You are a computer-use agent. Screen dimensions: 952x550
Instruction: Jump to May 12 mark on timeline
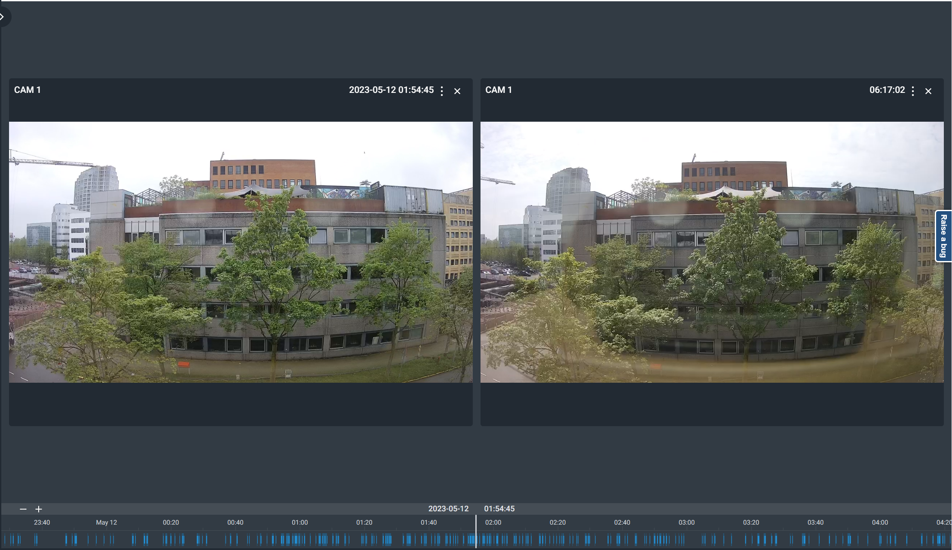pyautogui.click(x=106, y=522)
